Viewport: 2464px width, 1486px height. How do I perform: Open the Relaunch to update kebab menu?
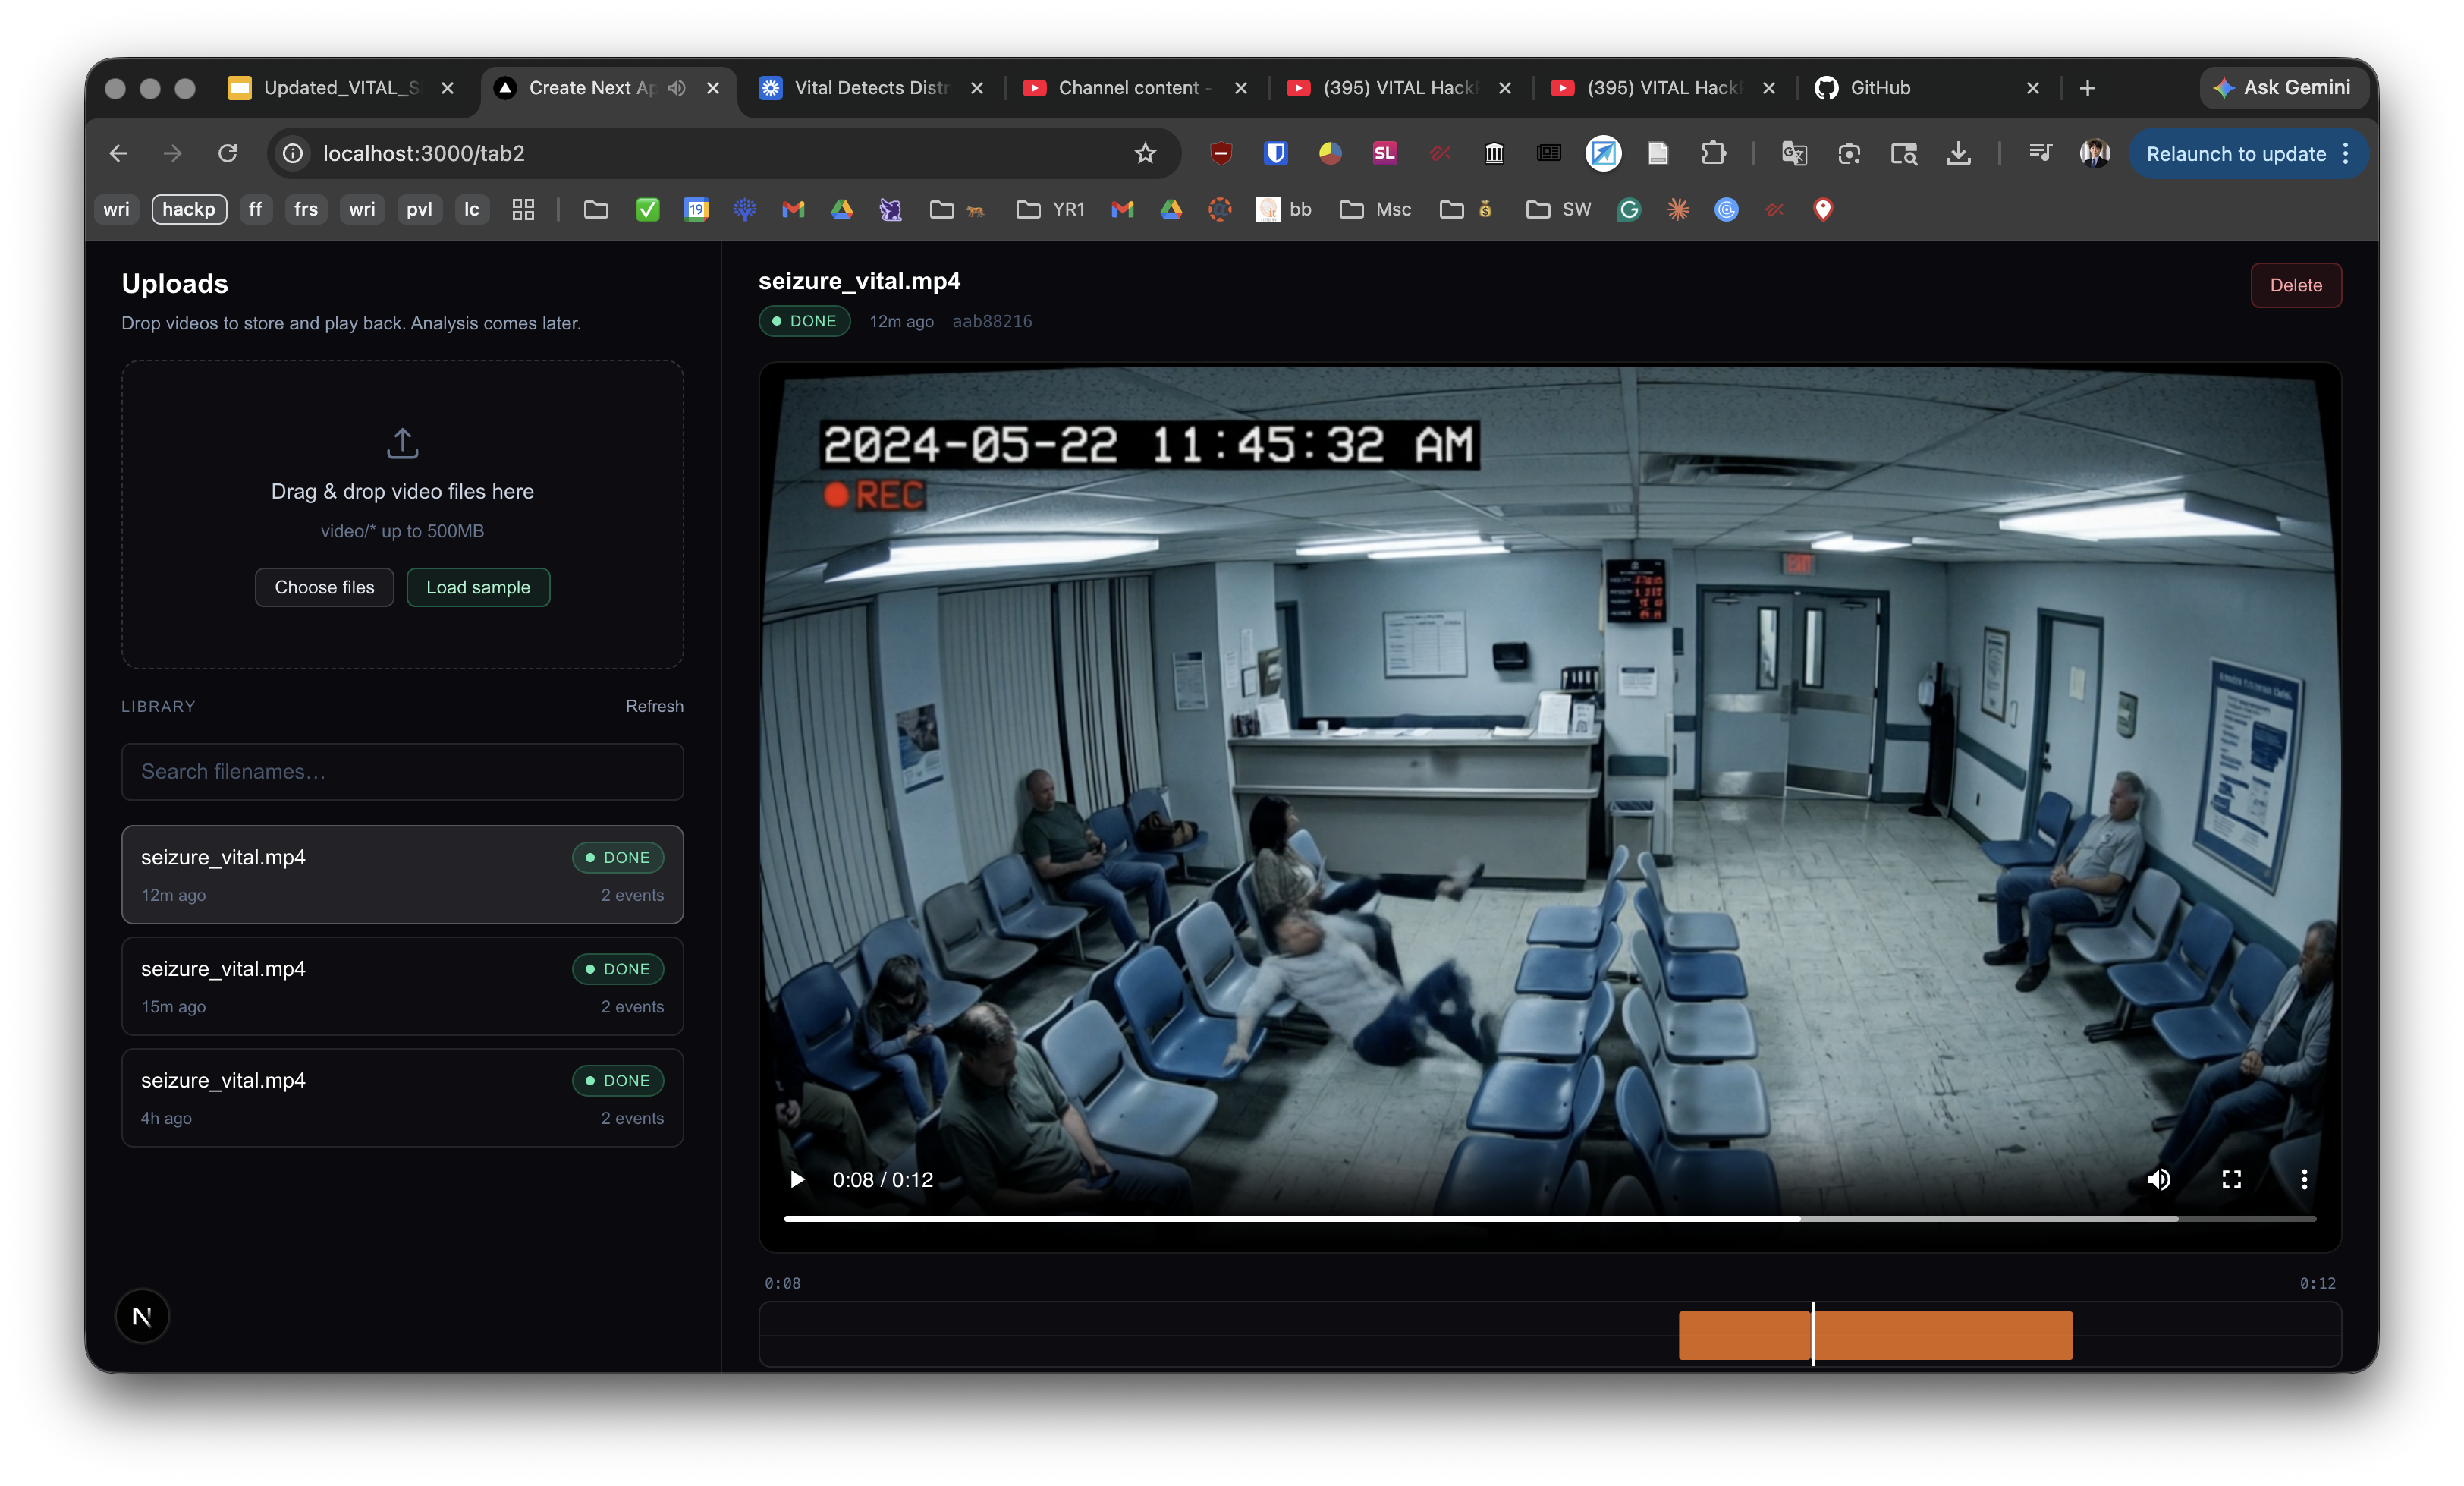2346,154
